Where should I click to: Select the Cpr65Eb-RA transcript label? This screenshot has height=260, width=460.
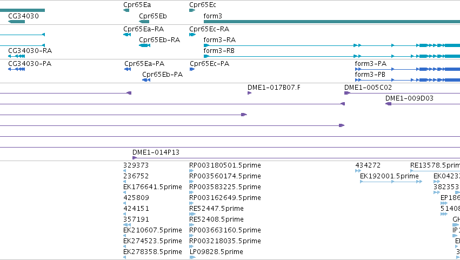pos(159,40)
